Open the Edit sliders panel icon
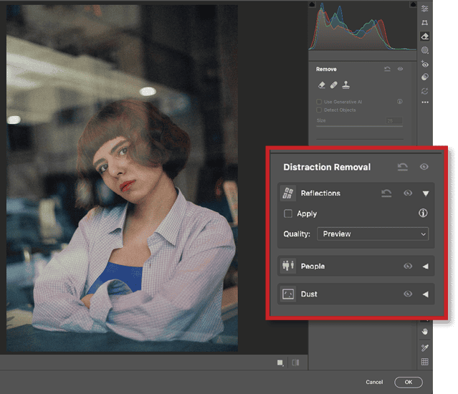This screenshot has width=458, height=394. click(425, 9)
